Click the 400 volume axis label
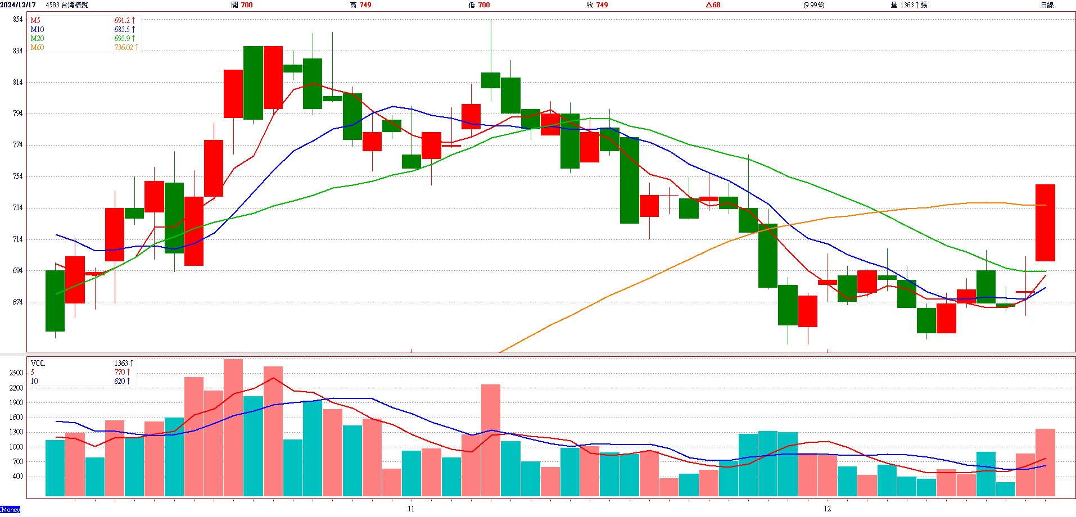 coord(18,476)
